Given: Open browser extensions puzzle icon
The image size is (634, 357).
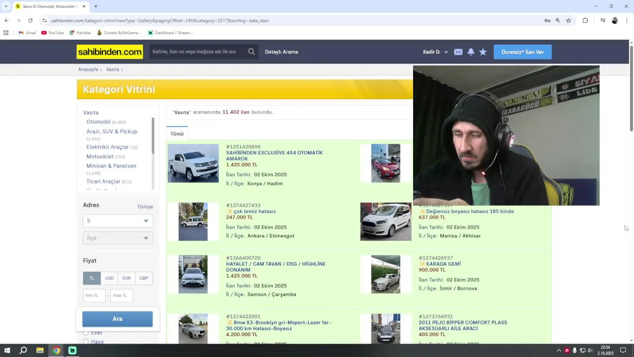Looking at the screenshot, I should pos(585,20).
